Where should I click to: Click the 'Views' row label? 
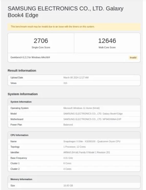coord(13,83)
